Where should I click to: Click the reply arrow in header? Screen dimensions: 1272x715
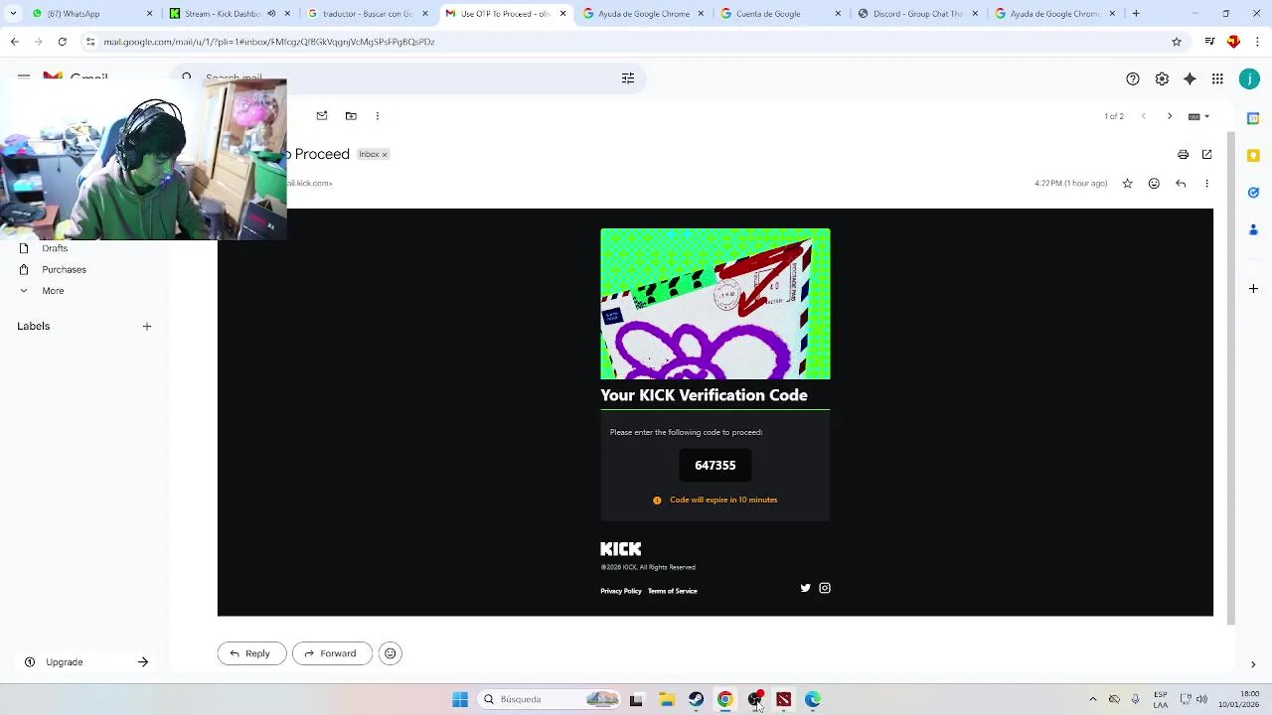(1181, 184)
